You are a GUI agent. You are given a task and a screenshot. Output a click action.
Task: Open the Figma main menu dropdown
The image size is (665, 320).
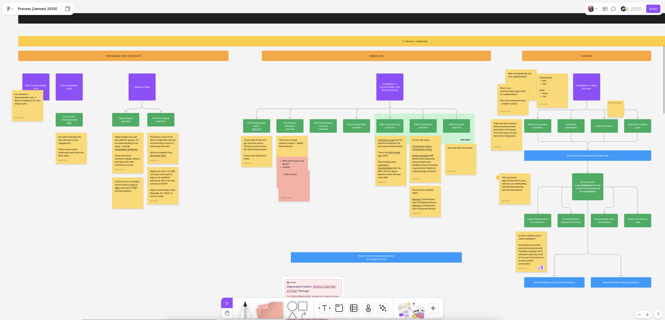click(10, 9)
